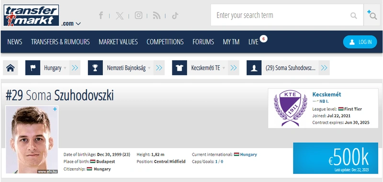Open the Transfermarkt logo homepage
The width and height of the screenshot is (383, 182).
tap(31, 15)
